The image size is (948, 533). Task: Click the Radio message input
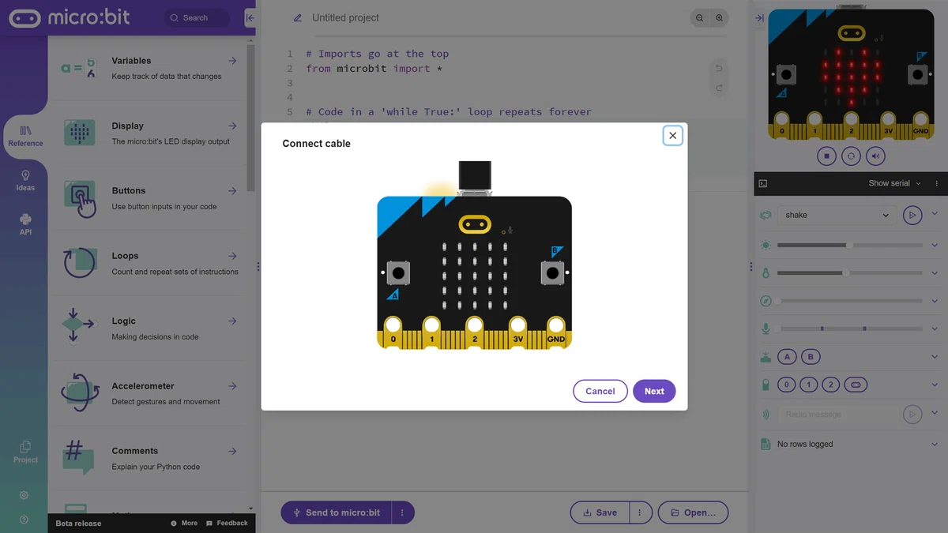(x=838, y=414)
